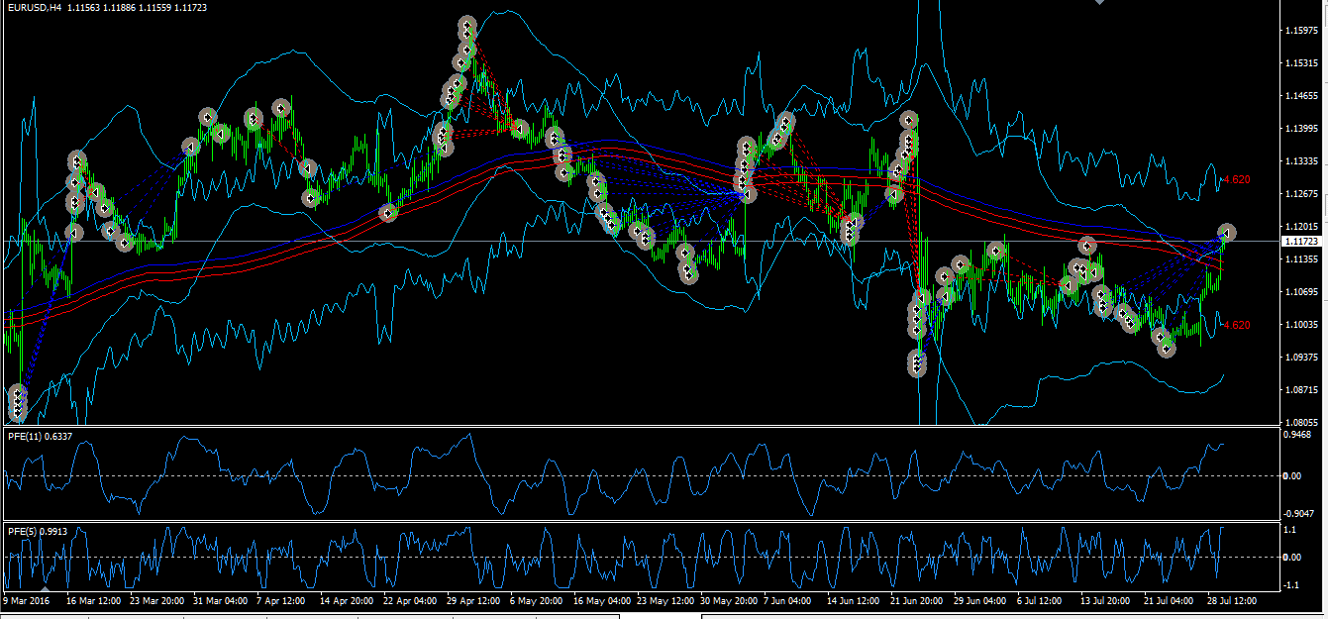The image size is (1328, 619).
Task: Select the upper red 4.620 band label
Action: coord(1236,180)
